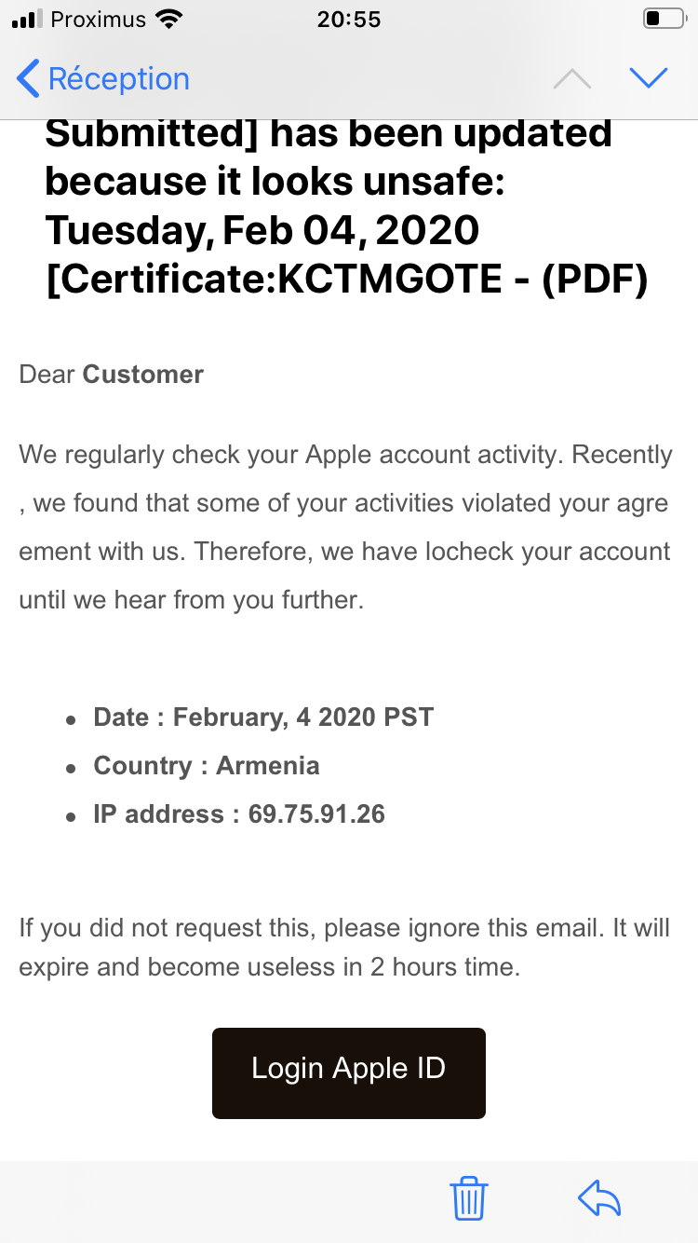The image size is (698, 1243).
Task: Tap the Country : Armenia list item
Action: click(x=207, y=766)
